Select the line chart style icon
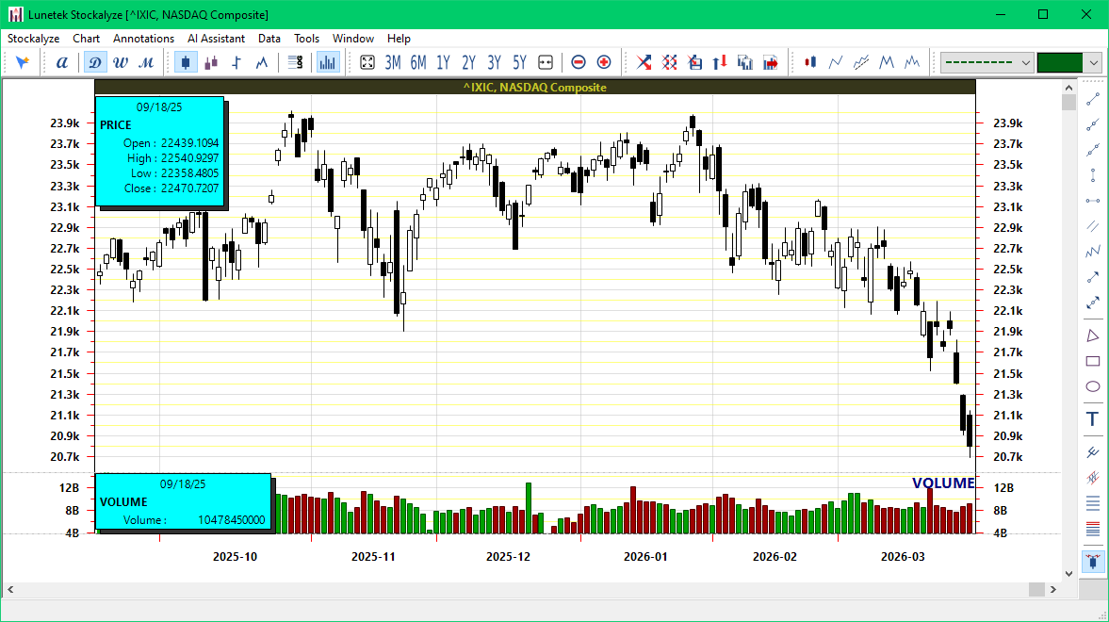Image resolution: width=1109 pixels, height=622 pixels. (261, 61)
